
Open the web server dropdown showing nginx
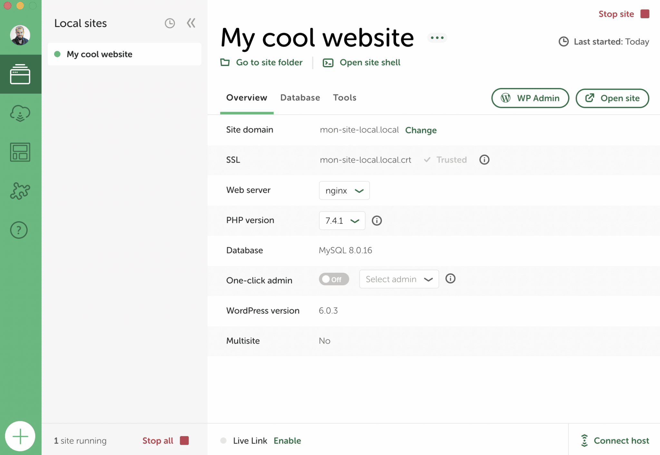pyautogui.click(x=344, y=190)
